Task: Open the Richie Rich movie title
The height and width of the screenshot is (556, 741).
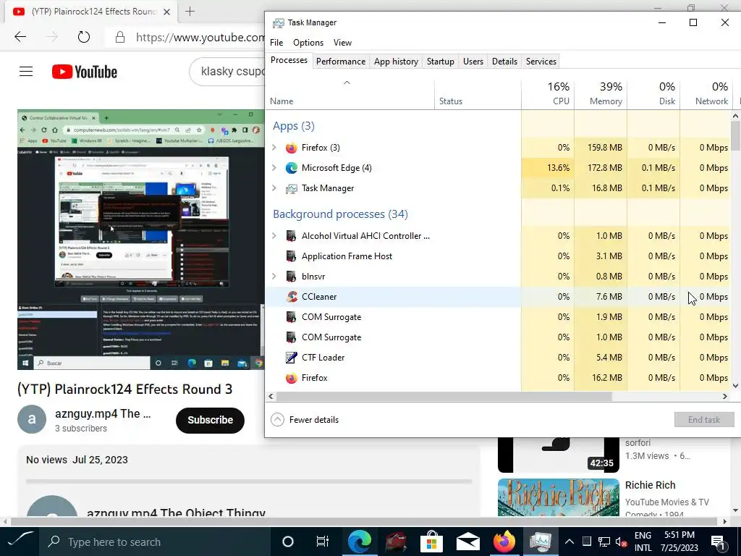Action: point(651,485)
